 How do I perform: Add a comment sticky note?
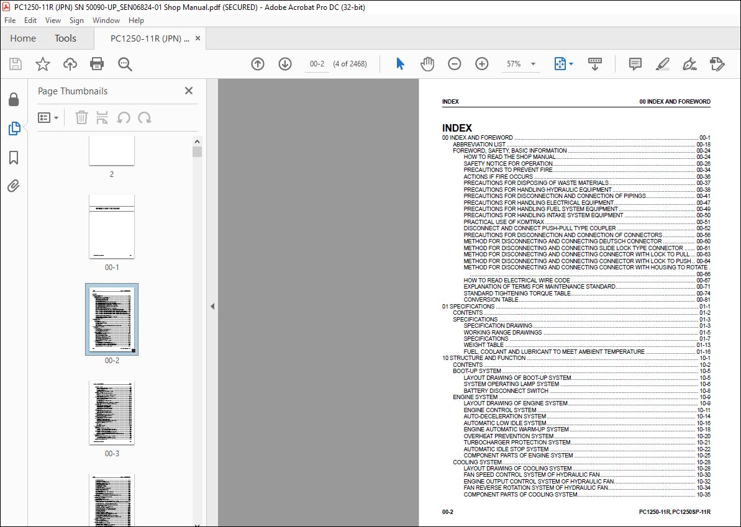point(635,64)
